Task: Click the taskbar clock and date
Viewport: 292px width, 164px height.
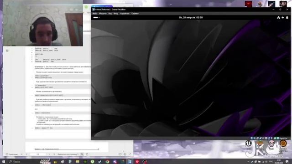Action: (x=279, y=161)
